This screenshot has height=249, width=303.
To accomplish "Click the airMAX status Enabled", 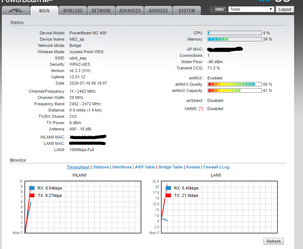I will tap(215, 78).
